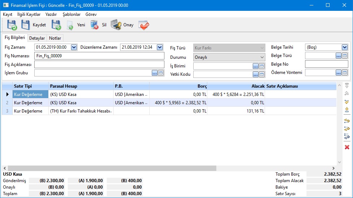
Task: Move selected row to bottom
Action: 347,110
